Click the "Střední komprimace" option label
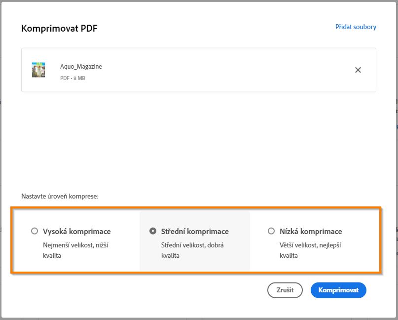398x320 pixels. coord(195,231)
